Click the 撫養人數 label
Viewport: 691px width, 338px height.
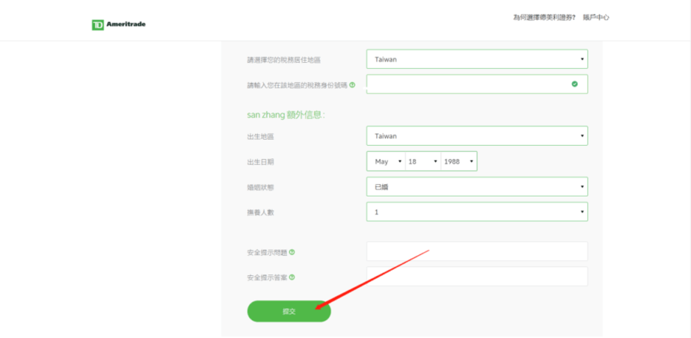260,212
